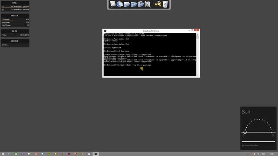The width and height of the screenshot is (278, 156).
Task: Click the 'by Yahoo! Weather' credit link
Action: point(250,146)
